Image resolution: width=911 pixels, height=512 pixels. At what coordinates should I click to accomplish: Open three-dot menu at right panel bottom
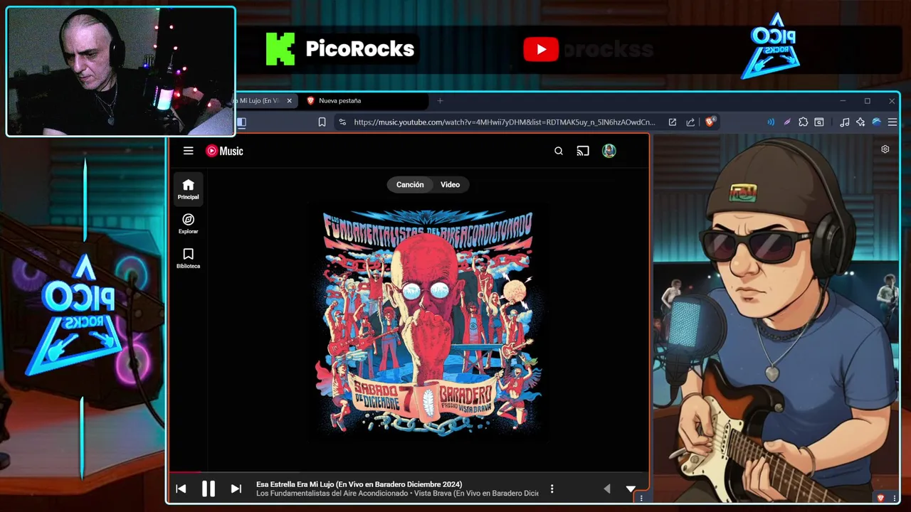click(894, 498)
